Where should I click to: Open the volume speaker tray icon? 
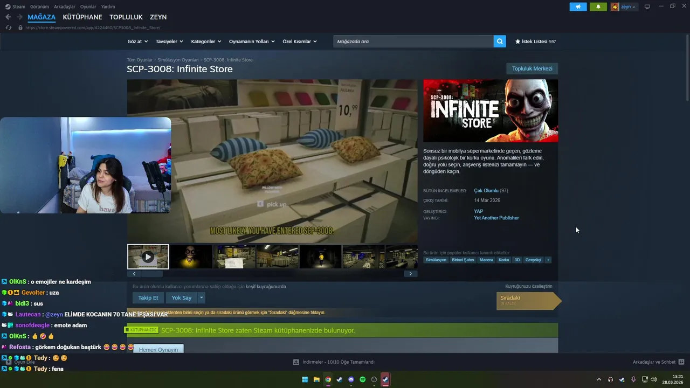[x=653, y=379]
